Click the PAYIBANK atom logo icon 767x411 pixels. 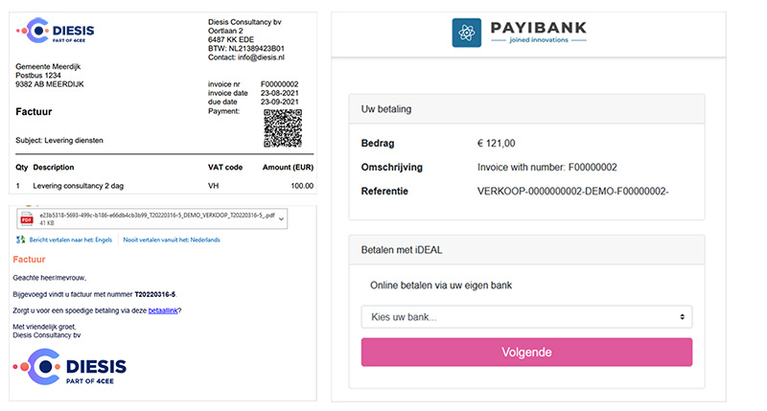coord(466,33)
